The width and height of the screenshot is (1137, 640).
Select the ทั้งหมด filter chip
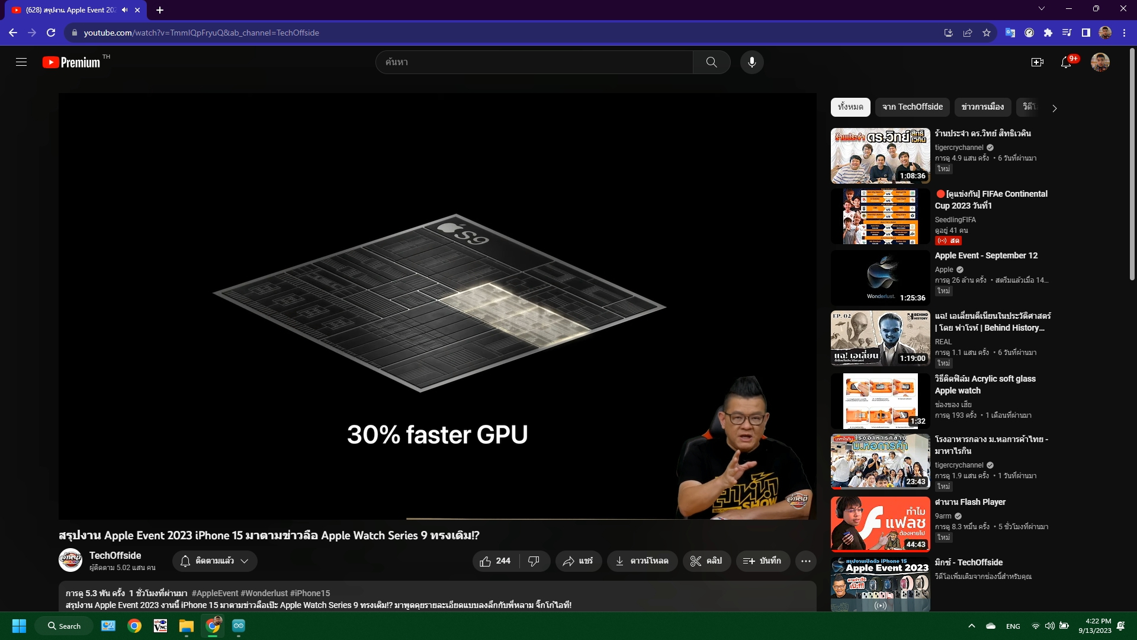pos(850,107)
